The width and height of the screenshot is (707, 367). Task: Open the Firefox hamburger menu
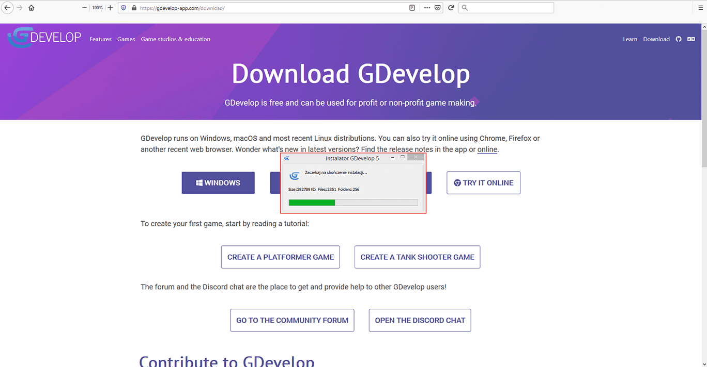click(697, 8)
